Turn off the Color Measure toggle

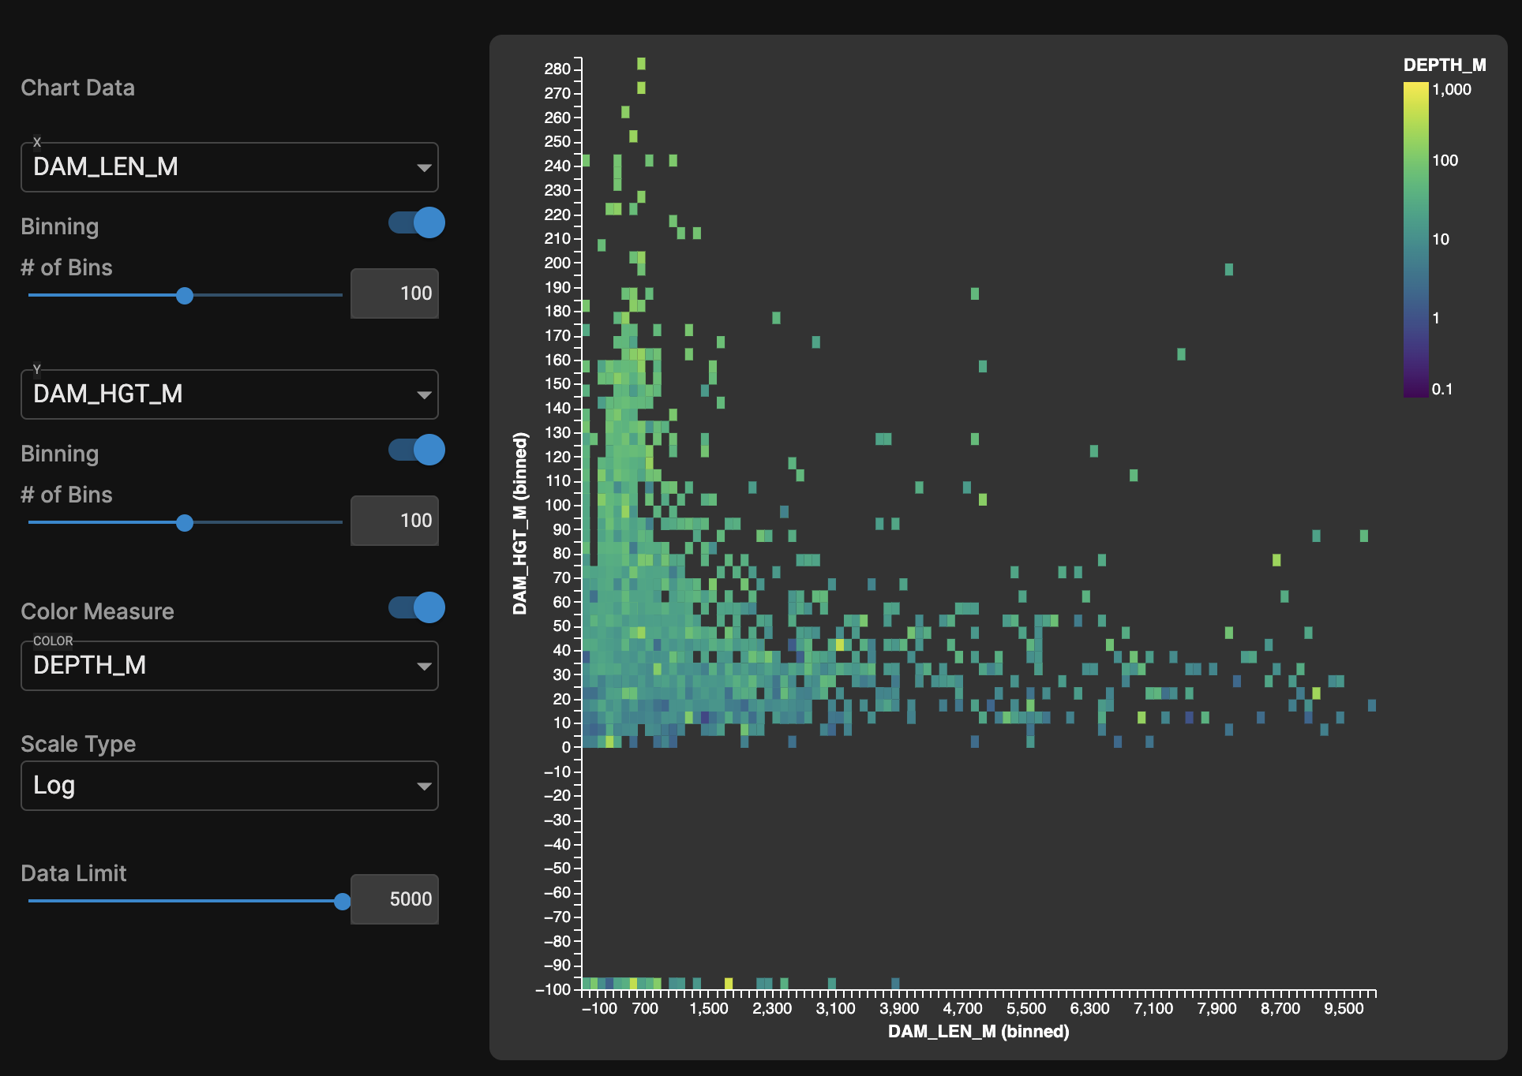(x=418, y=608)
